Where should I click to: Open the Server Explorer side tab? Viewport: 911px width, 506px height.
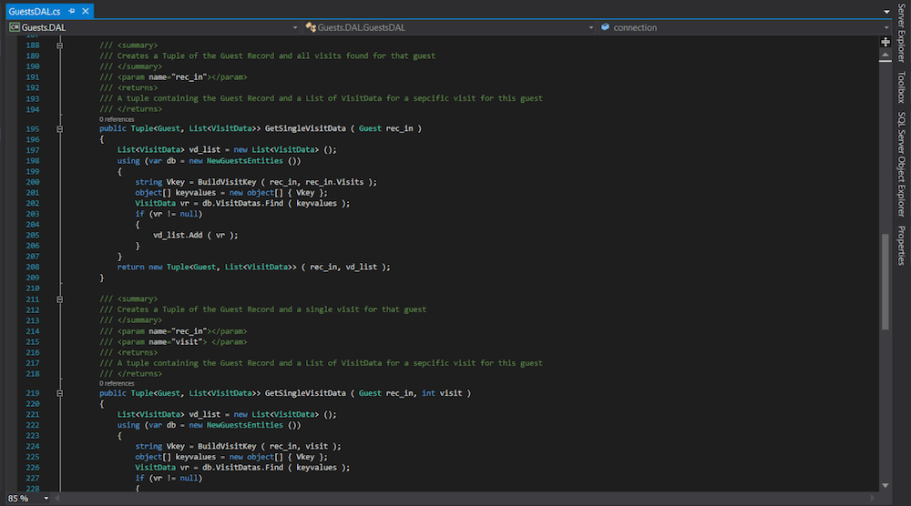point(901,32)
